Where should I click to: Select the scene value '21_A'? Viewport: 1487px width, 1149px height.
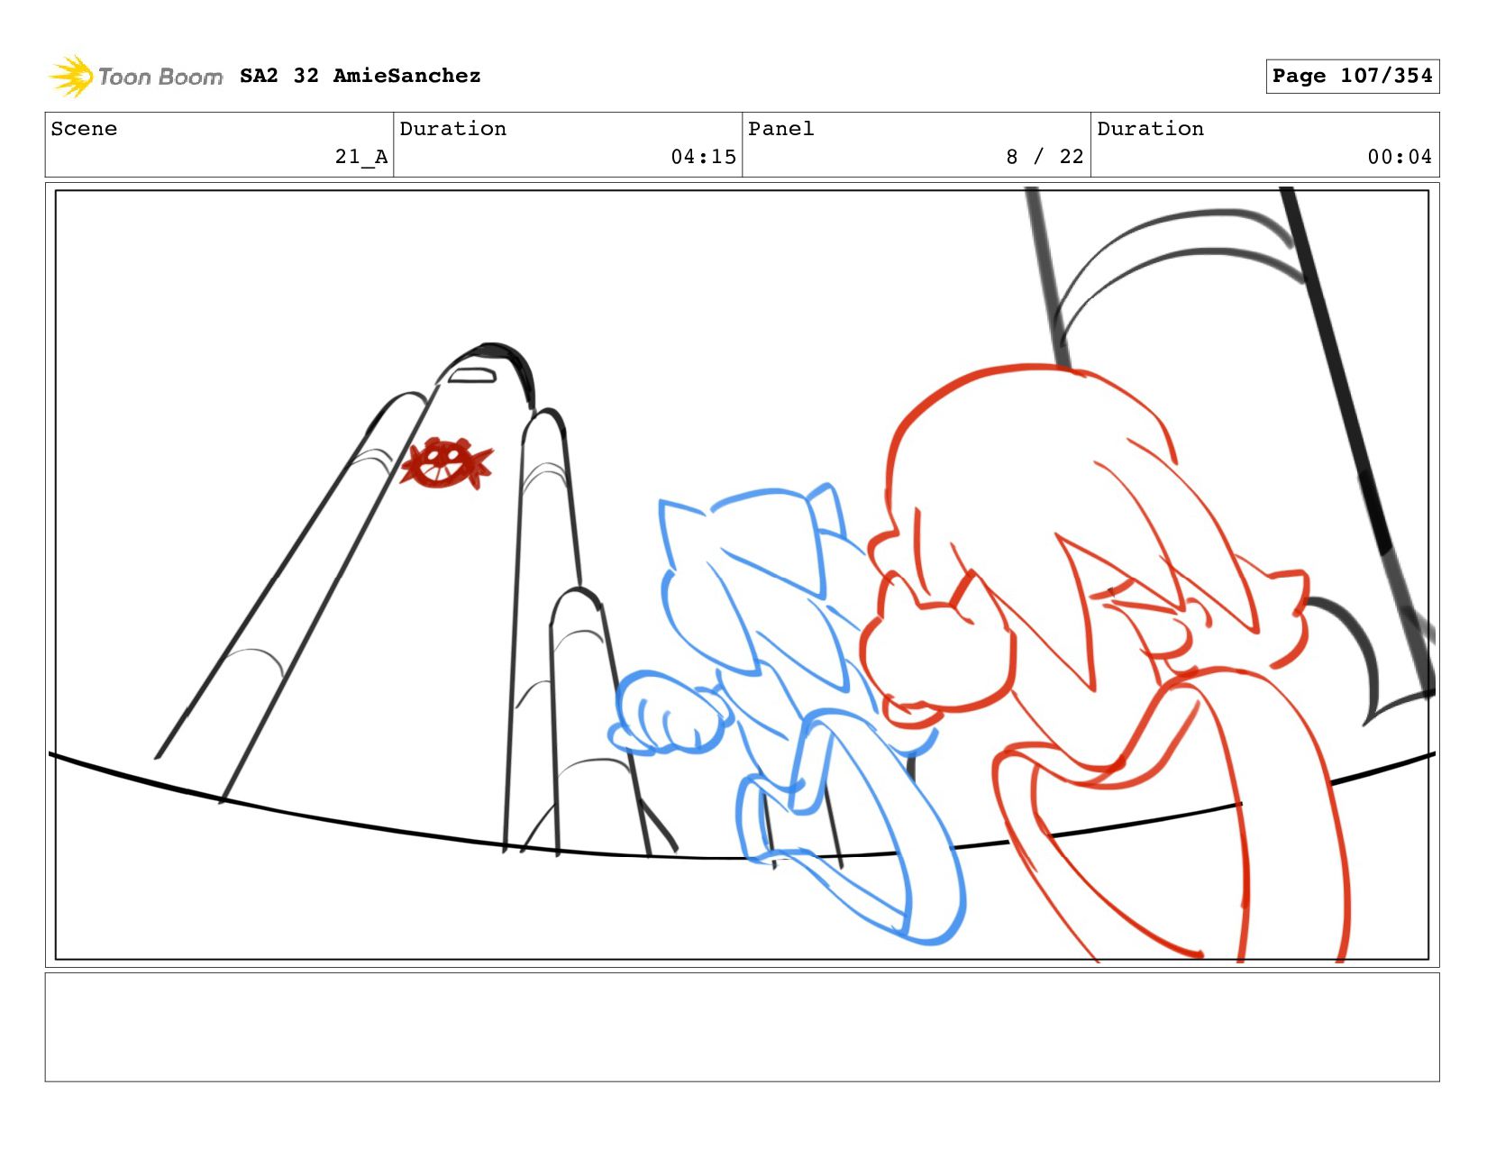pyautogui.click(x=361, y=157)
